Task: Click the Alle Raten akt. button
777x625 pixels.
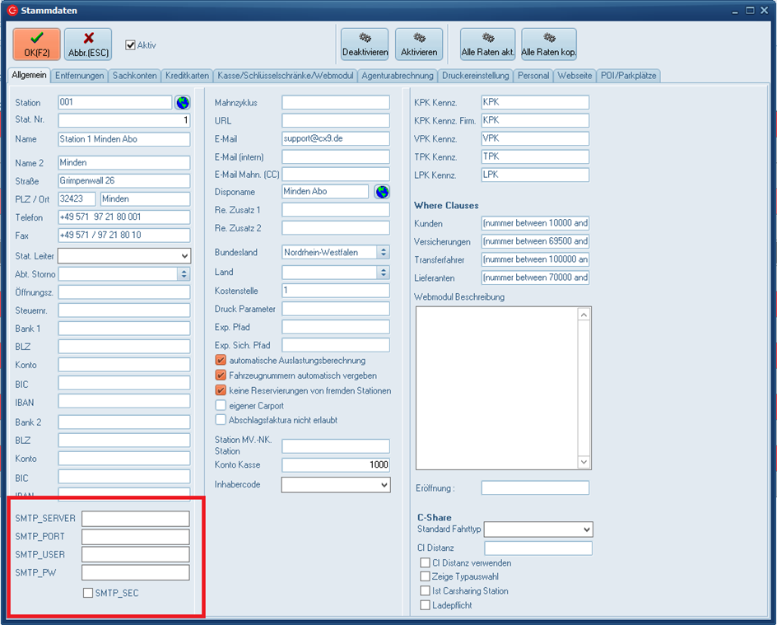Action: [x=487, y=44]
